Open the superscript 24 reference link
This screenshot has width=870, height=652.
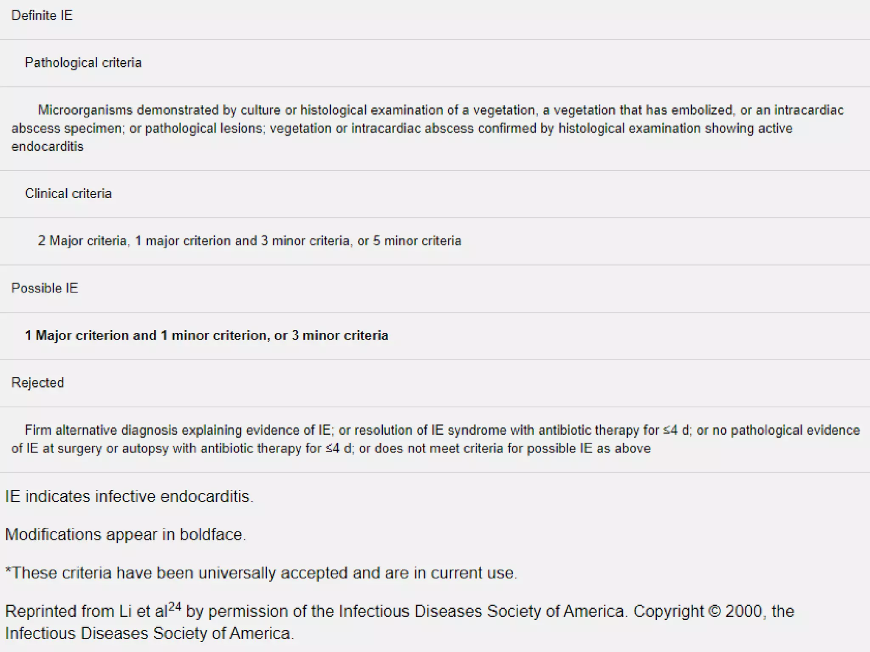coord(175,607)
